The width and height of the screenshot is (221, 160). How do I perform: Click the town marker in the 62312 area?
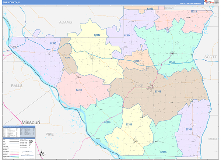click(x=92, y=57)
